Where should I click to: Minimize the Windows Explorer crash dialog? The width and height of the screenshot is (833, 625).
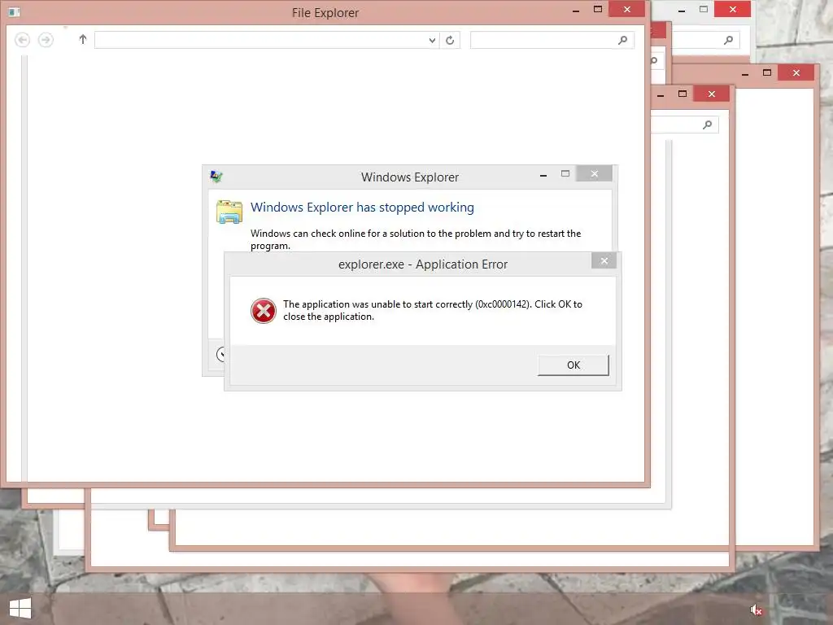click(543, 175)
